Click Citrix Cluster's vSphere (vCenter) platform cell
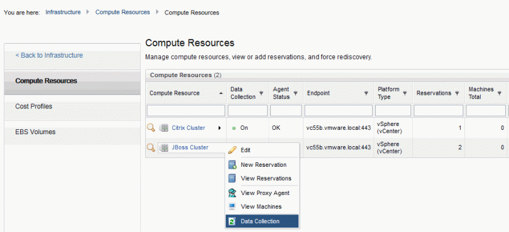The height and width of the screenshot is (232, 509). point(390,128)
